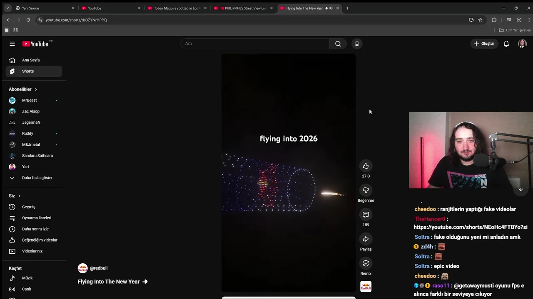Close the Tobey Maguire tab

tap(205, 8)
